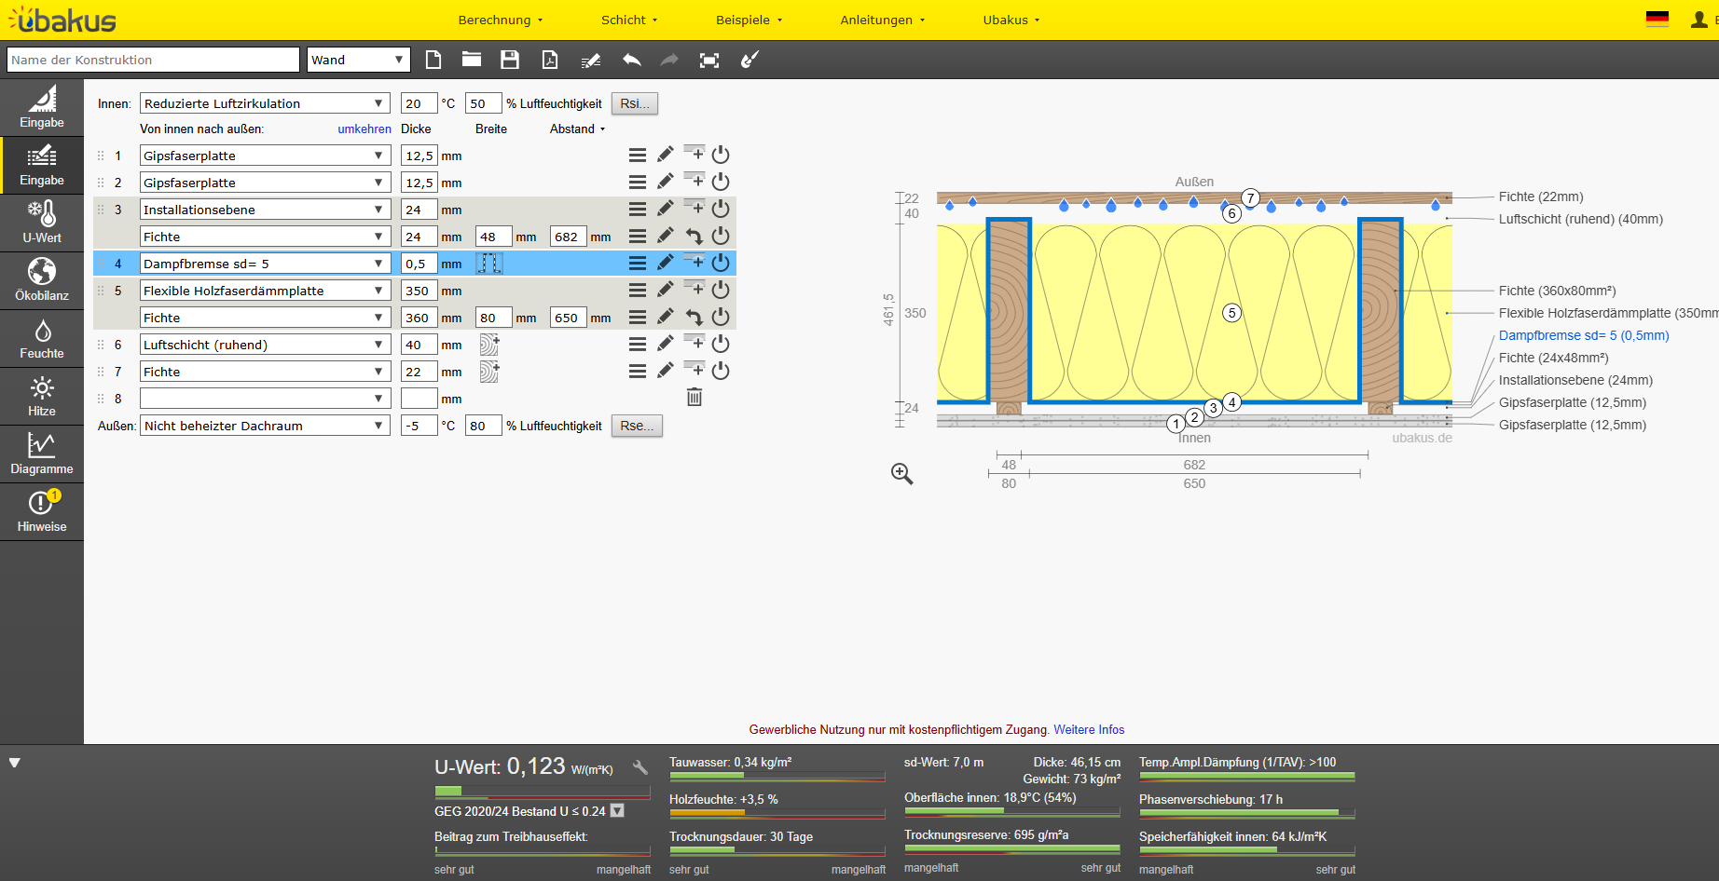Toggle power for layer 5 Holzfaserdämmplatte
The image size is (1719, 881).
pos(721,290)
